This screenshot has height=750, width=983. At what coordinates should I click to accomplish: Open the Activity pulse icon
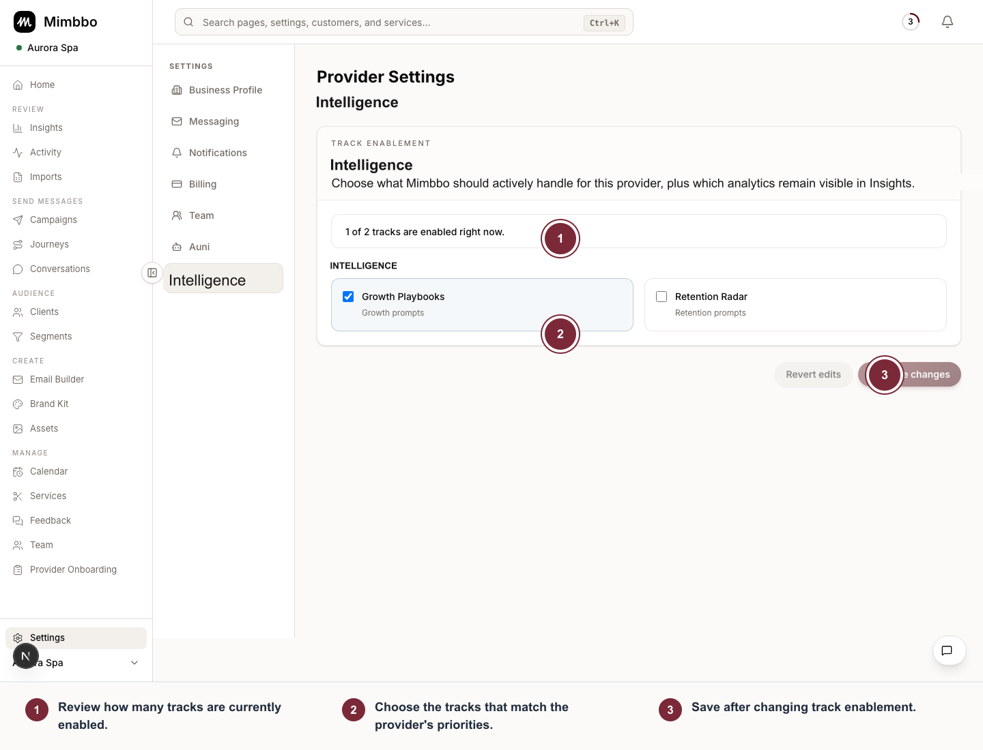pyautogui.click(x=18, y=153)
